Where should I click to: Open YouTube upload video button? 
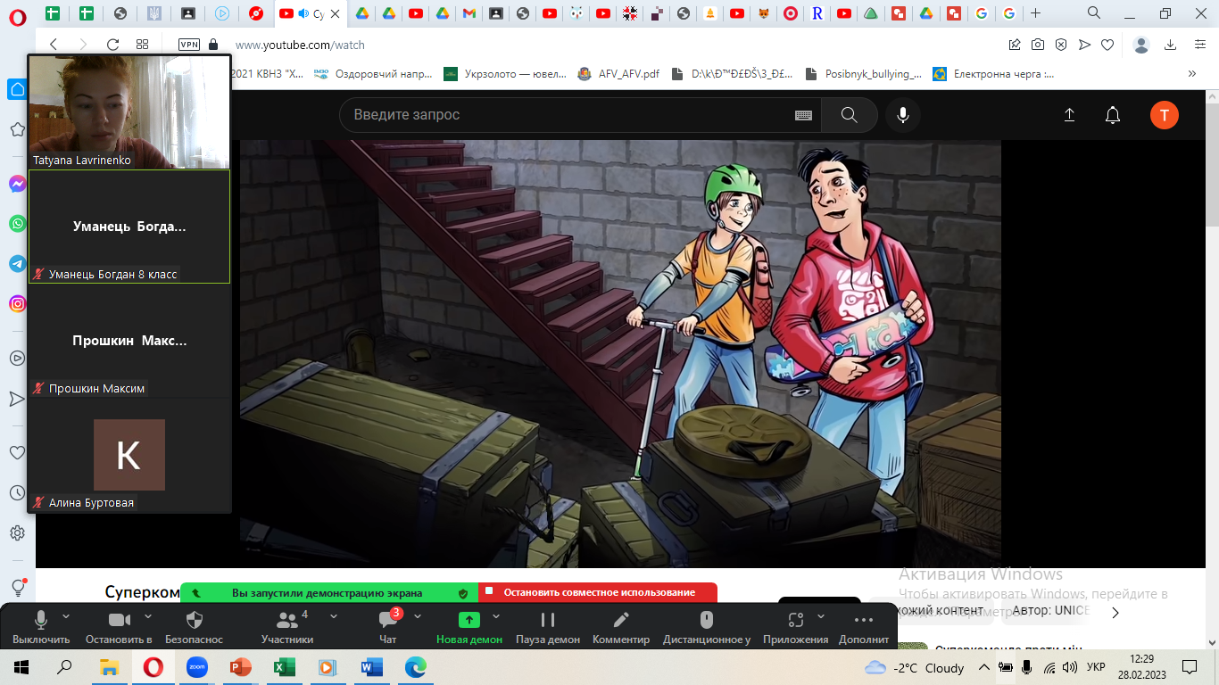1069,115
